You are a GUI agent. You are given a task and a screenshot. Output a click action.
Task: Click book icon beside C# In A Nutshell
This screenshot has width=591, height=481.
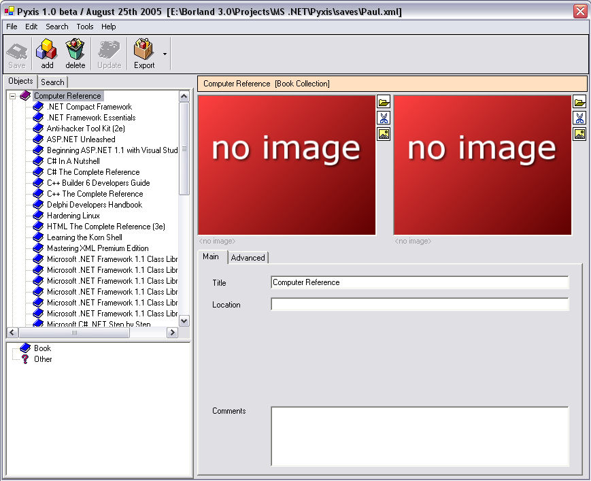(38, 161)
